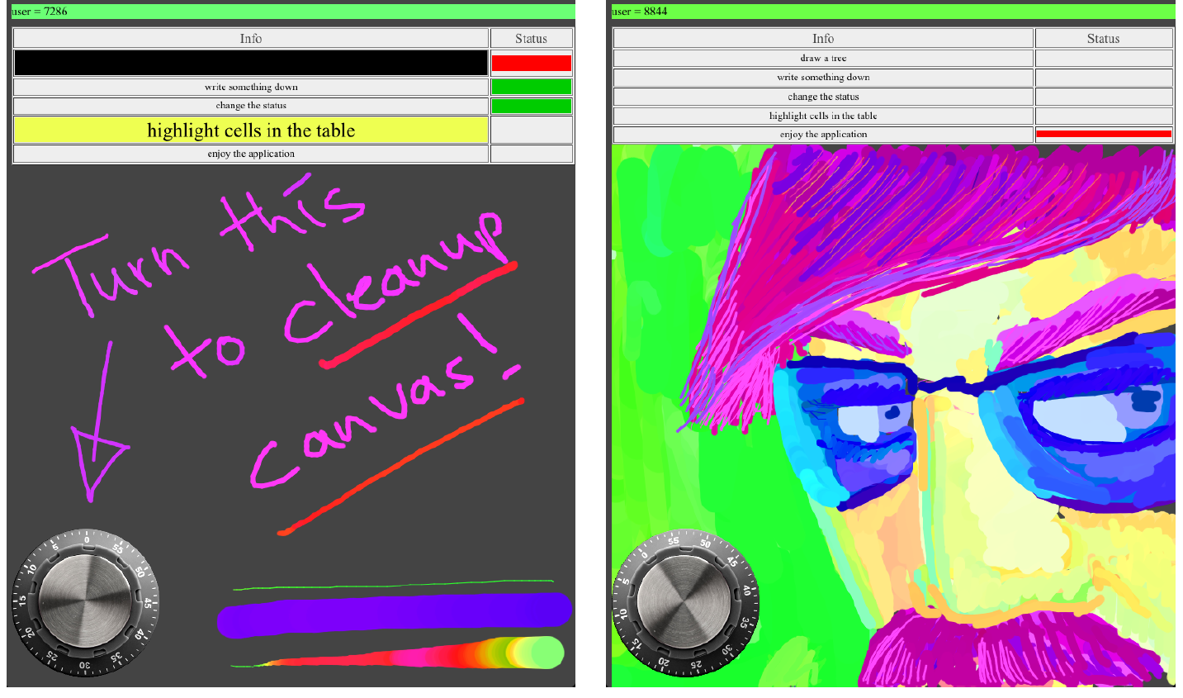Image resolution: width=1183 pixels, height=698 pixels.
Task: Click 'write something down' in the right table
Action: tap(823, 77)
